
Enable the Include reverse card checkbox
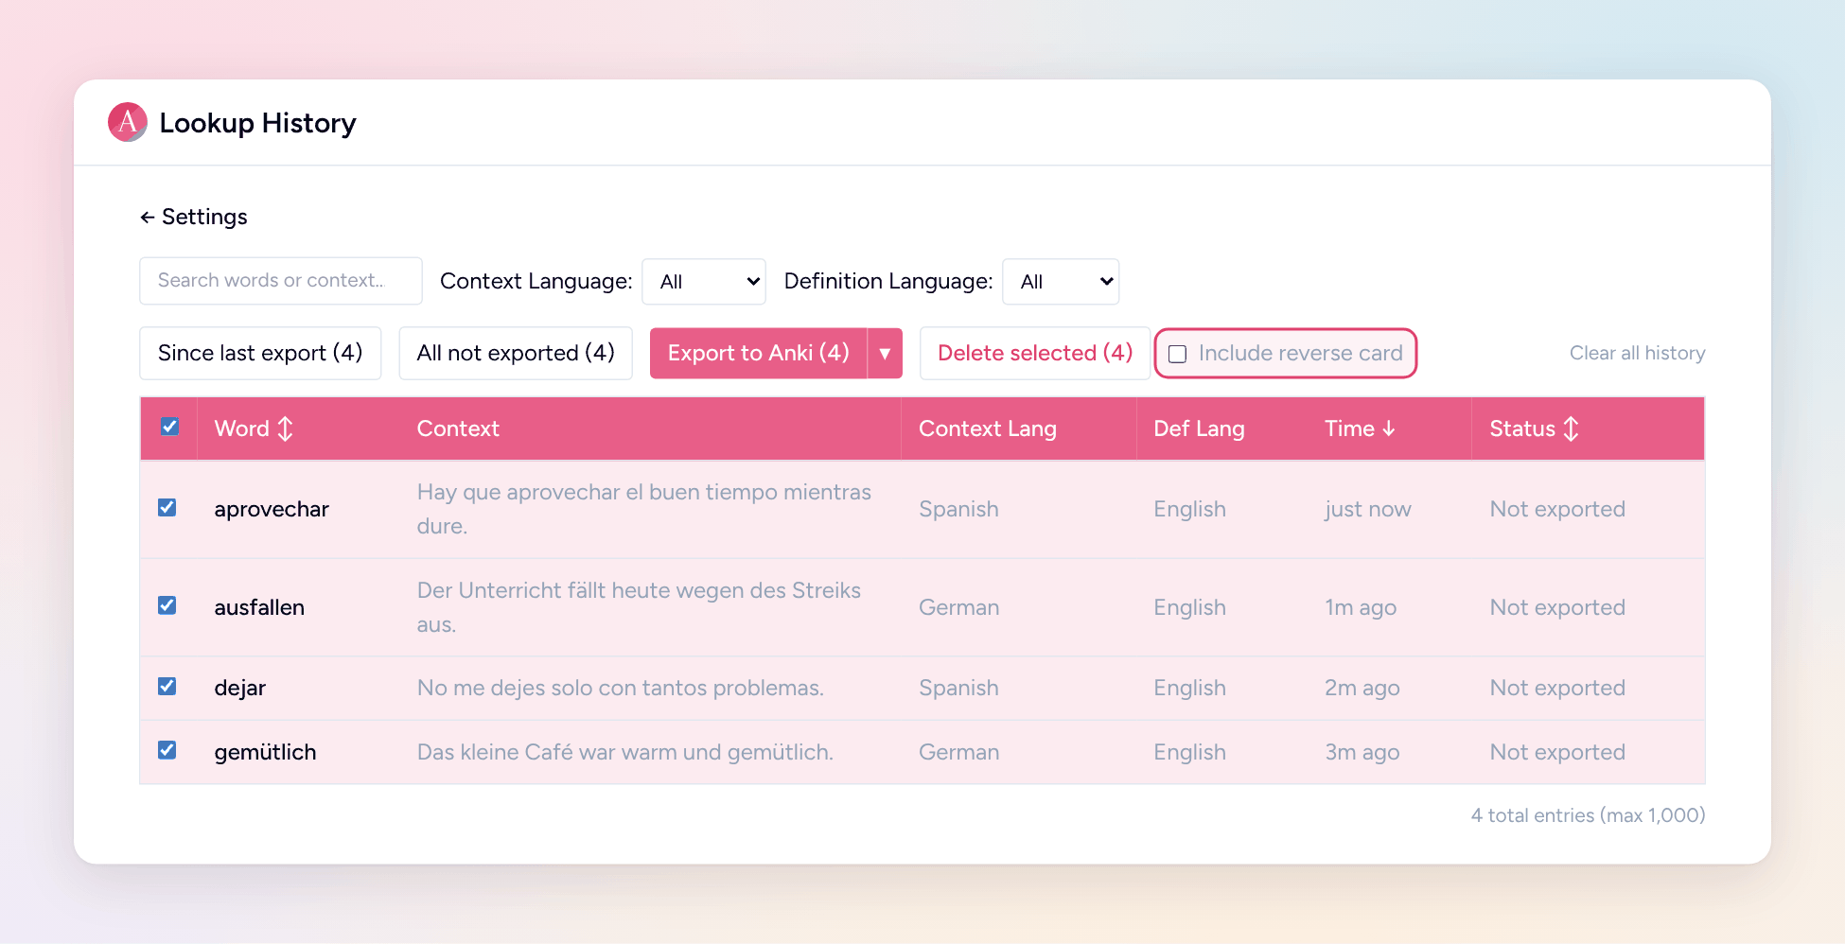1178,354
